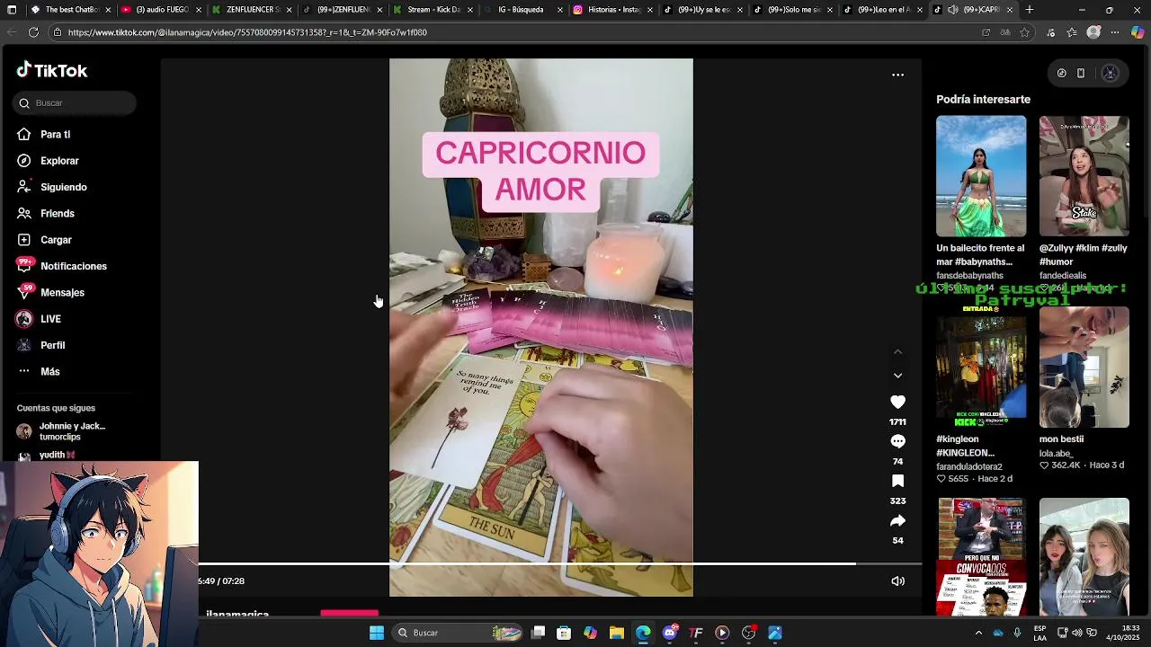Viewport: 1151px width, 647px height.
Task: Show hidden system tray icons
Action: (978, 633)
